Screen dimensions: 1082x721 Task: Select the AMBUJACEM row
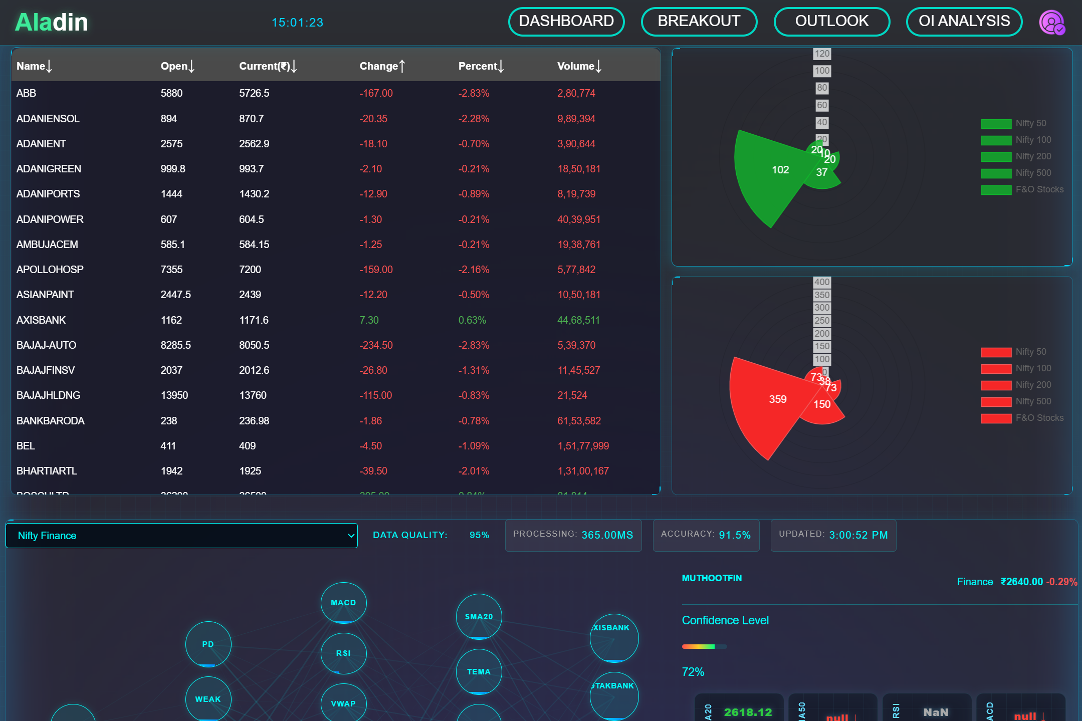[x=336, y=245]
